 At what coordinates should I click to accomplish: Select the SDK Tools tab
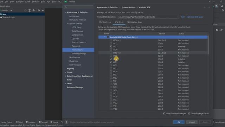(119, 22)
